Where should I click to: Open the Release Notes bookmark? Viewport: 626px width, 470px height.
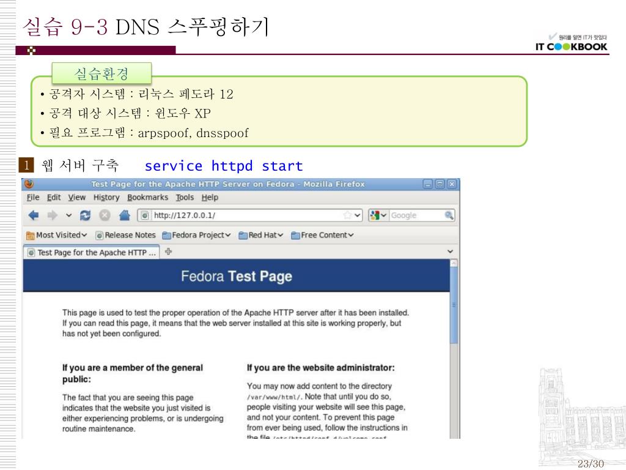click(126, 235)
